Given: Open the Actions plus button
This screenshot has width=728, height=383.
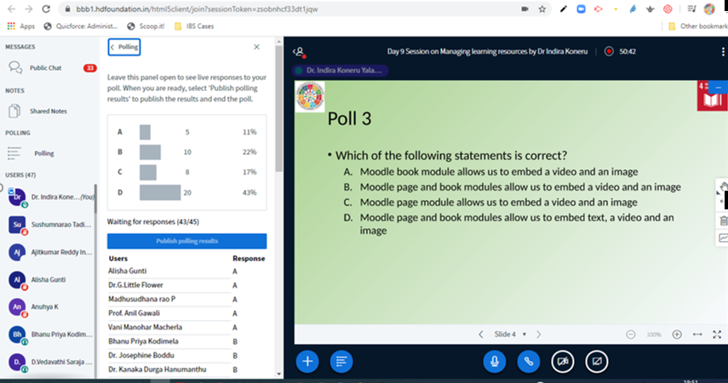Looking at the screenshot, I should coord(307,361).
